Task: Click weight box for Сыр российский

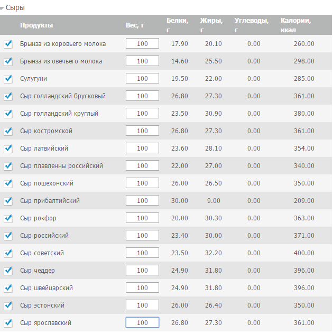Action: pyautogui.click(x=142, y=236)
